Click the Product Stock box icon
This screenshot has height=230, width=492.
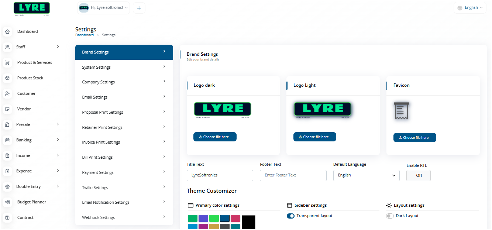tap(7, 78)
